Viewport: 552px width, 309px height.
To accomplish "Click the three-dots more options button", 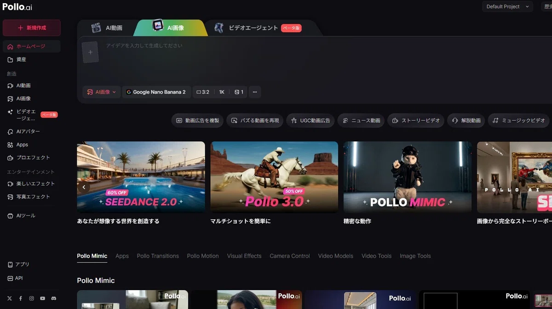I will 255,92.
